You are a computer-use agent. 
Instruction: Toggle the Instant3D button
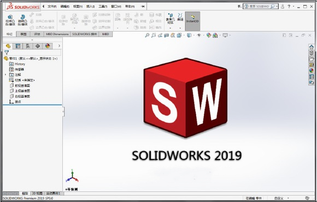(x=192, y=21)
